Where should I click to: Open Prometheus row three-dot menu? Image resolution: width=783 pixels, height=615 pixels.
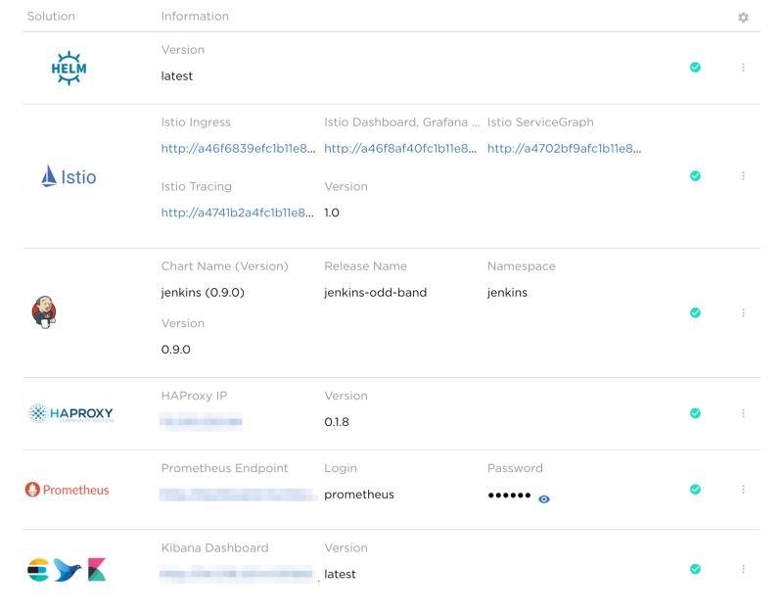pos(743,489)
